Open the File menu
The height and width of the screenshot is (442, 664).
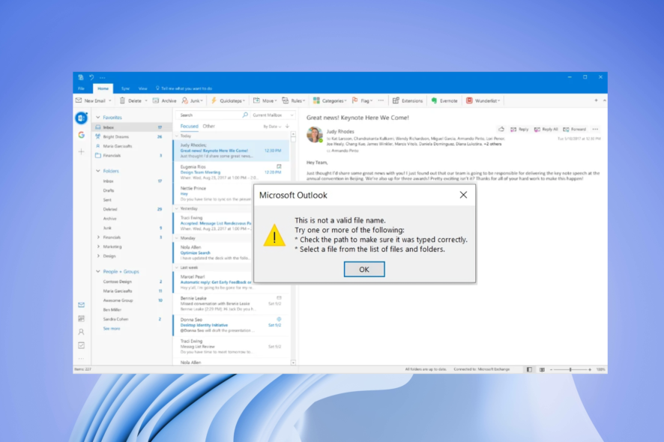click(81, 88)
